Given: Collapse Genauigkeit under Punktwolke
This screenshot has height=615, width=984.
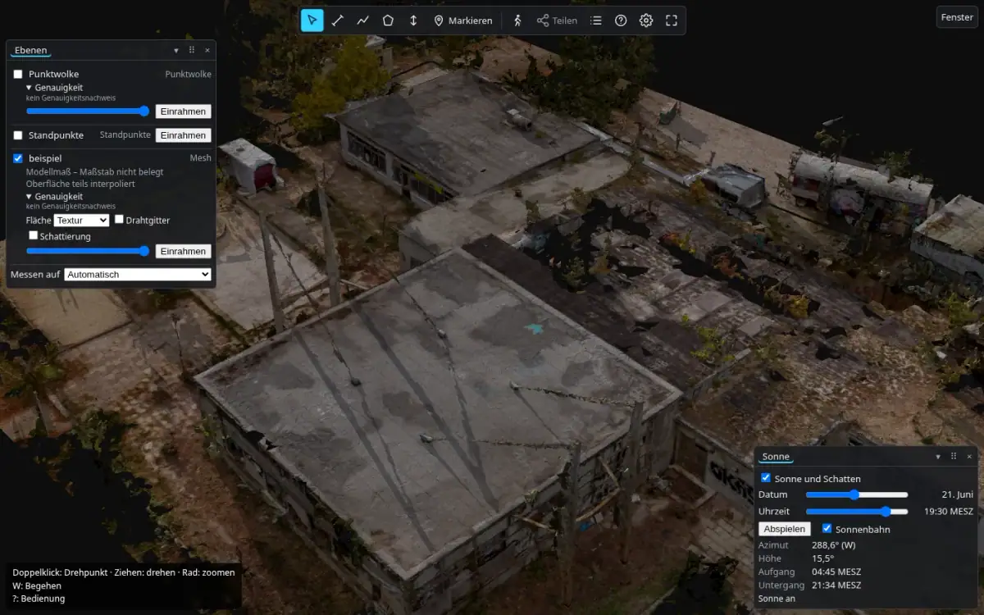Looking at the screenshot, I should 54,87.
